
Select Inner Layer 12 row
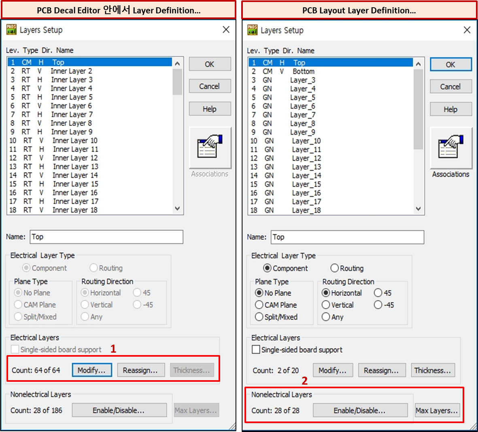click(89, 157)
